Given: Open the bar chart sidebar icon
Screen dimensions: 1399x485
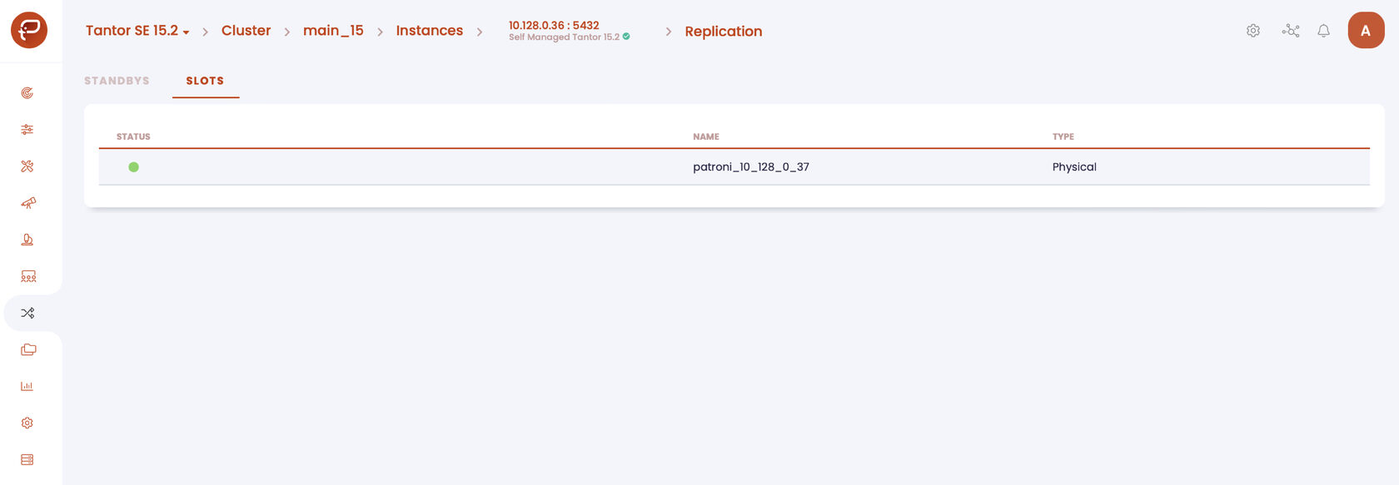Looking at the screenshot, I should [27, 386].
